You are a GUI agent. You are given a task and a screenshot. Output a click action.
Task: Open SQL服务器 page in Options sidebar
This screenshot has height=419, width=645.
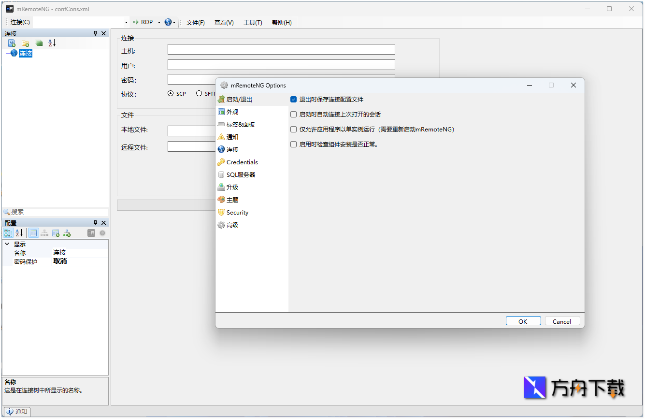(x=252, y=175)
